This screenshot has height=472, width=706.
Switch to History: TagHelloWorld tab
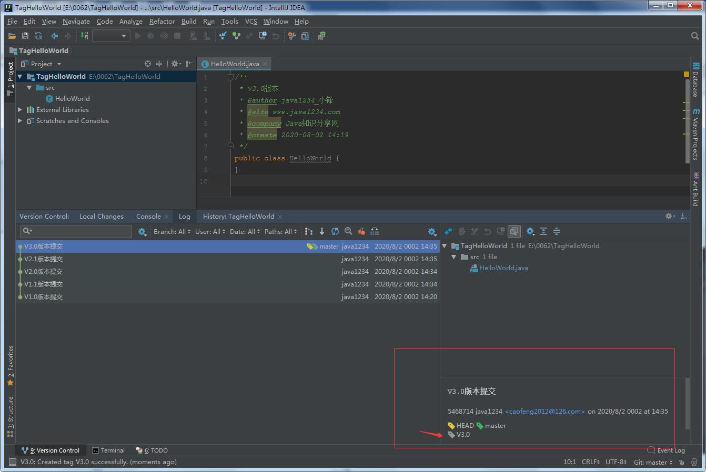point(238,216)
